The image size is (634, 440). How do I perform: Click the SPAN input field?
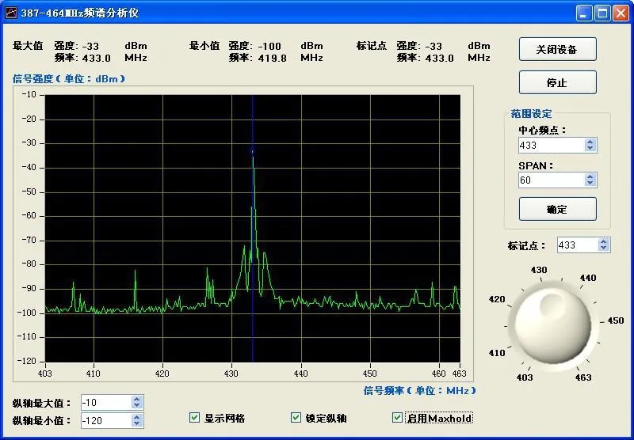(x=551, y=180)
